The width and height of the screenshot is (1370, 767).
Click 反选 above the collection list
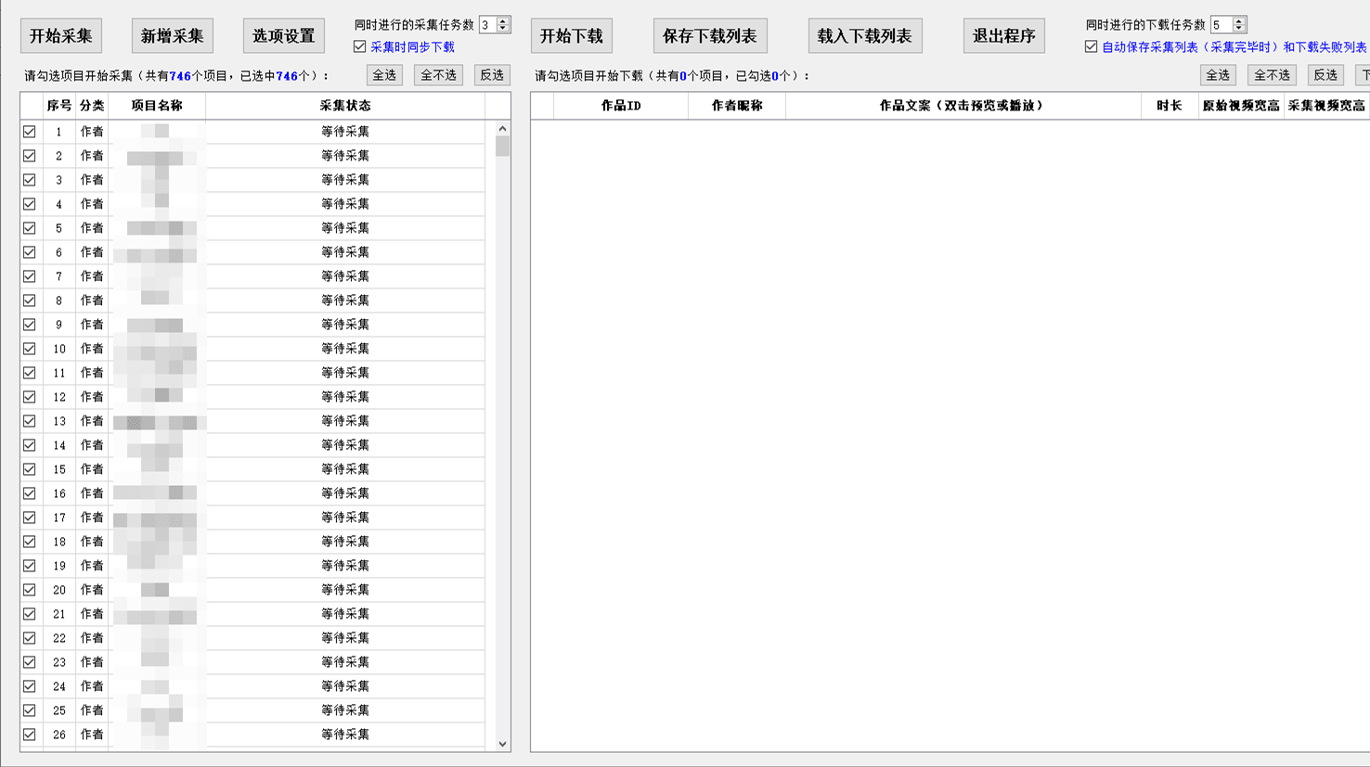click(x=492, y=75)
